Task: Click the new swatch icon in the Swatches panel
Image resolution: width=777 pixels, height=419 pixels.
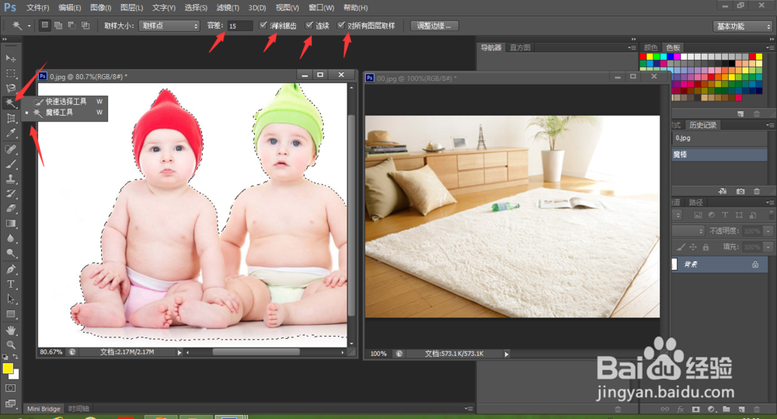Action: (740, 113)
